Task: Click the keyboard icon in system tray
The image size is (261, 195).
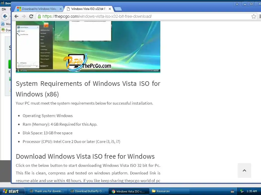Action: [232, 191]
